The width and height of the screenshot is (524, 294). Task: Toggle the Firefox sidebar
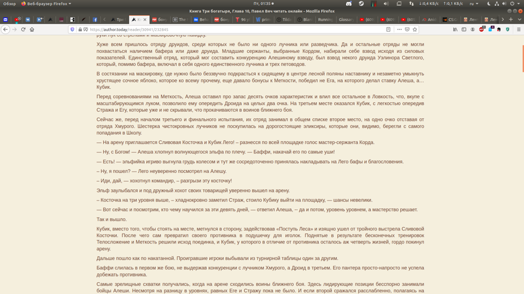pyautogui.click(x=464, y=29)
